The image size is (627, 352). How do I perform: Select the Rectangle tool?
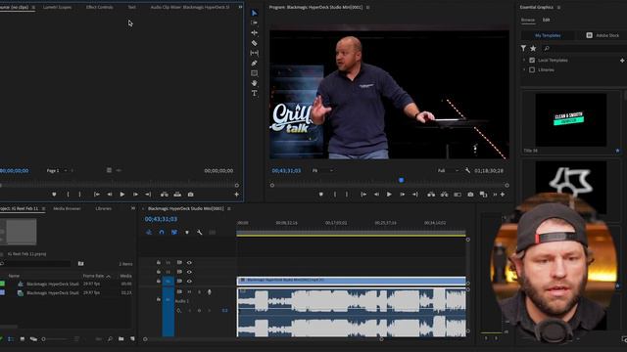255,73
